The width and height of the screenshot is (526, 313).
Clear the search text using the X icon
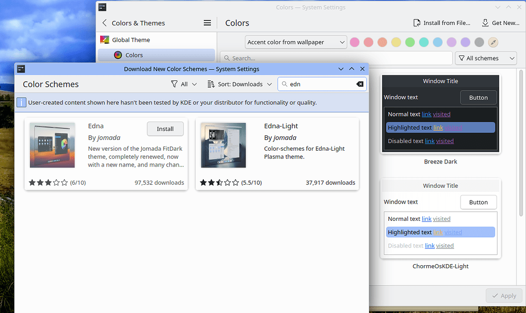pyautogui.click(x=359, y=84)
